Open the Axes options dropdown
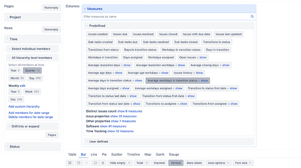Screen dimensions: 301x168 tap(218, 163)
